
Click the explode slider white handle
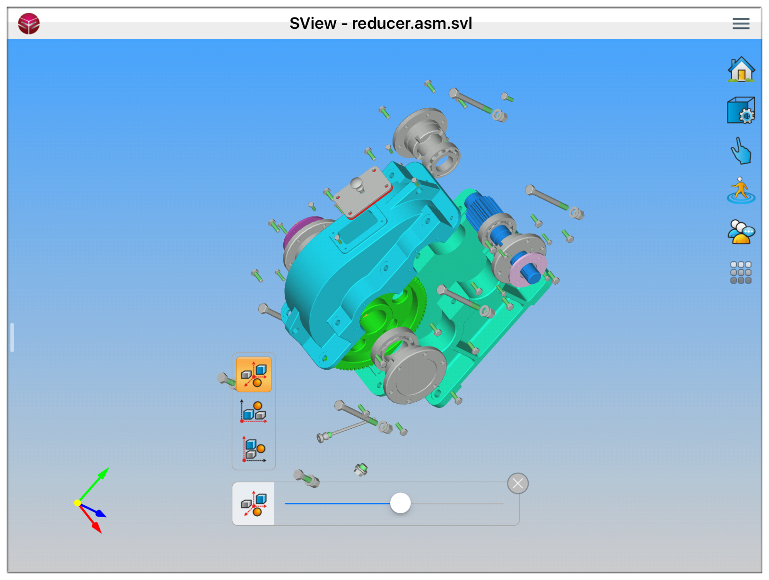pos(400,503)
